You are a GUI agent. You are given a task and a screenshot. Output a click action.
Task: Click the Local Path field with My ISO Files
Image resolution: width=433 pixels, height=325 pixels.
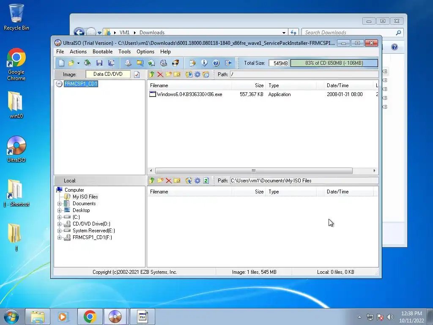click(304, 181)
